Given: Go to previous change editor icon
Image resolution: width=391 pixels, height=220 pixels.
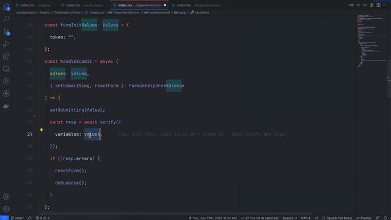Looking at the screenshot, I should click(x=351, y=5).
